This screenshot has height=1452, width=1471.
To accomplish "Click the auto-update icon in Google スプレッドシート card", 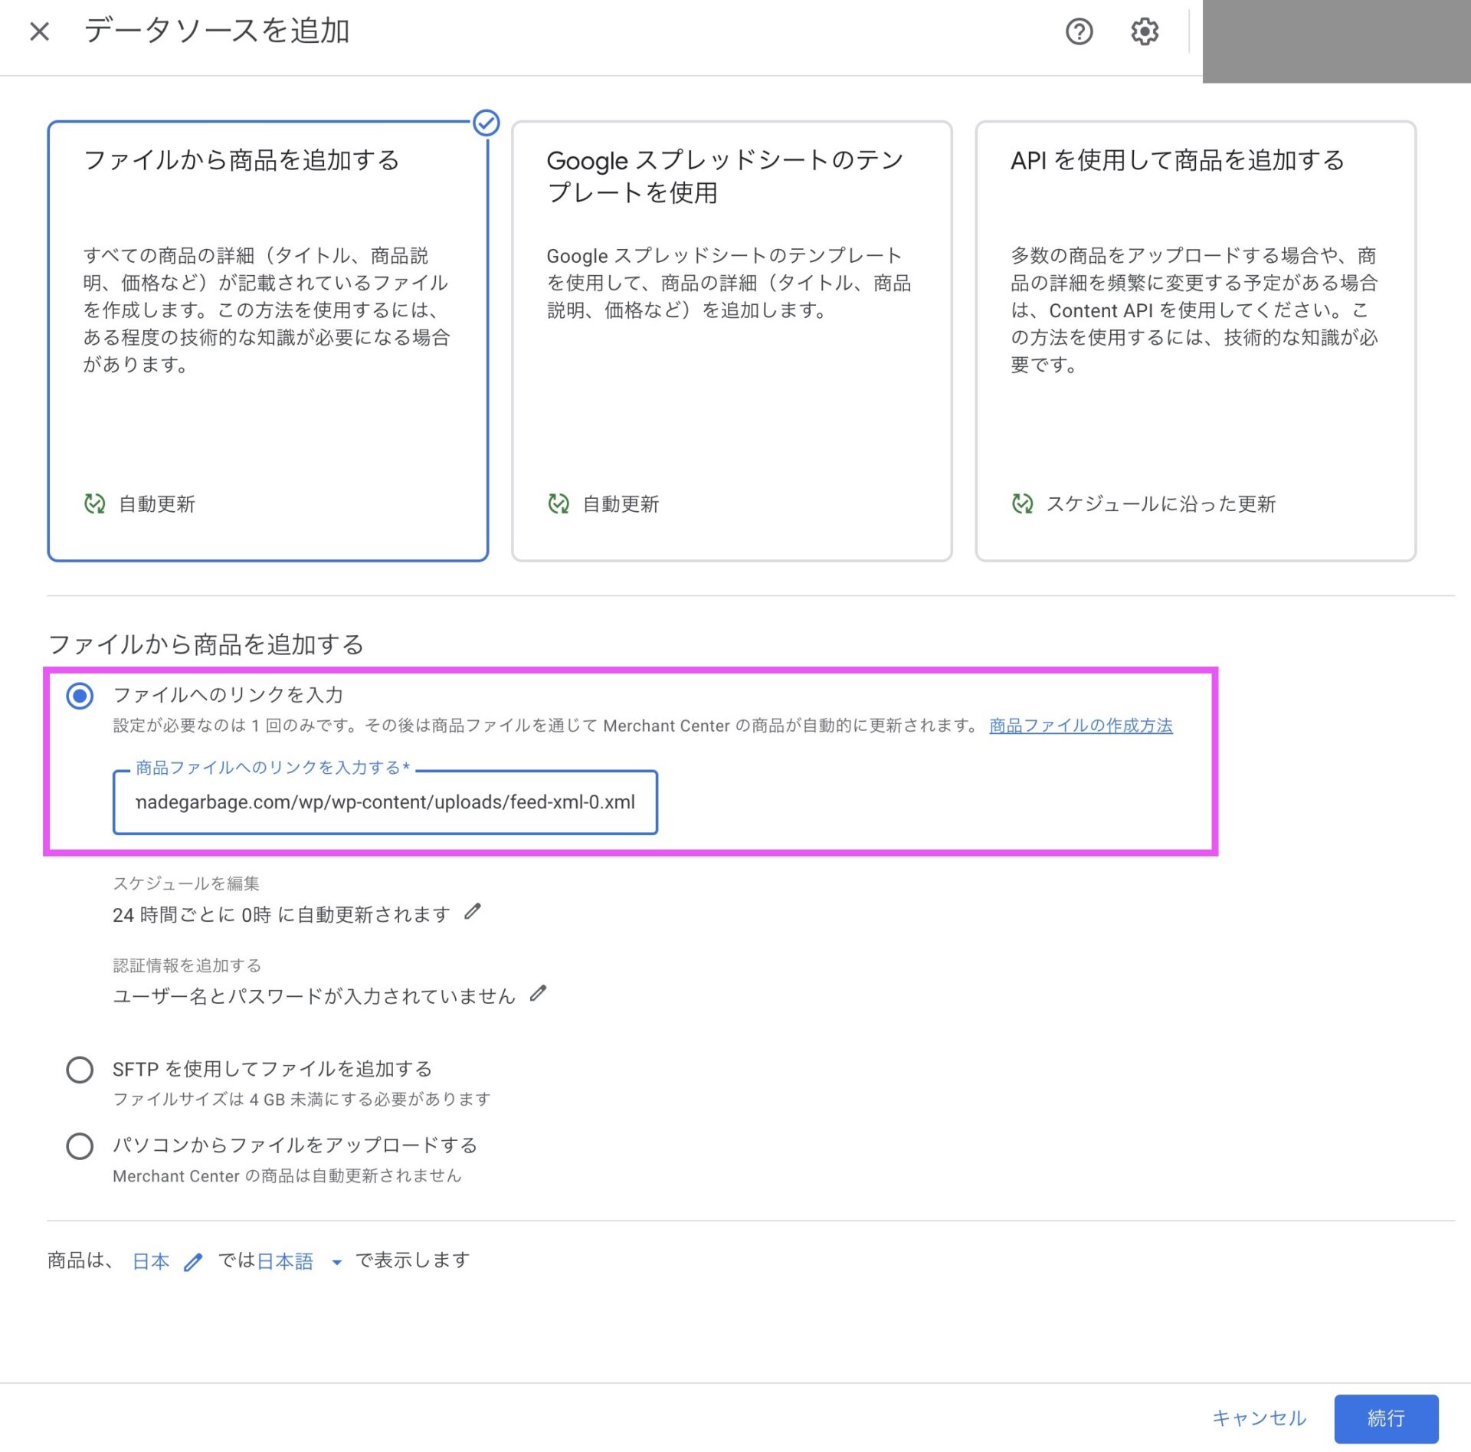I will (x=559, y=503).
